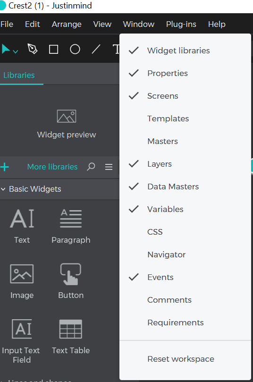This screenshot has height=382, width=253.
Task: Switch to the Libraries tab
Action: [x=19, y=75]
